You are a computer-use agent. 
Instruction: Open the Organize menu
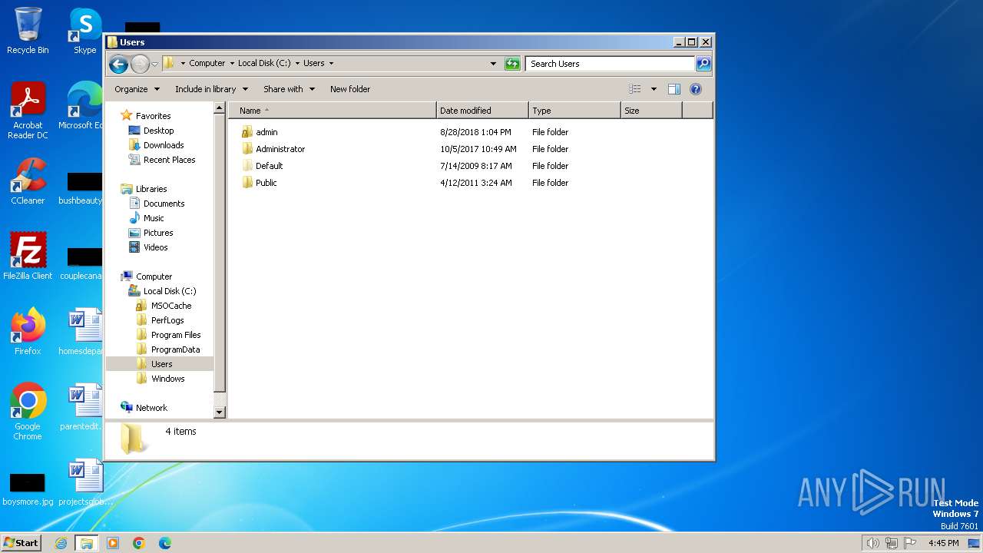click(x=137, y=89)
